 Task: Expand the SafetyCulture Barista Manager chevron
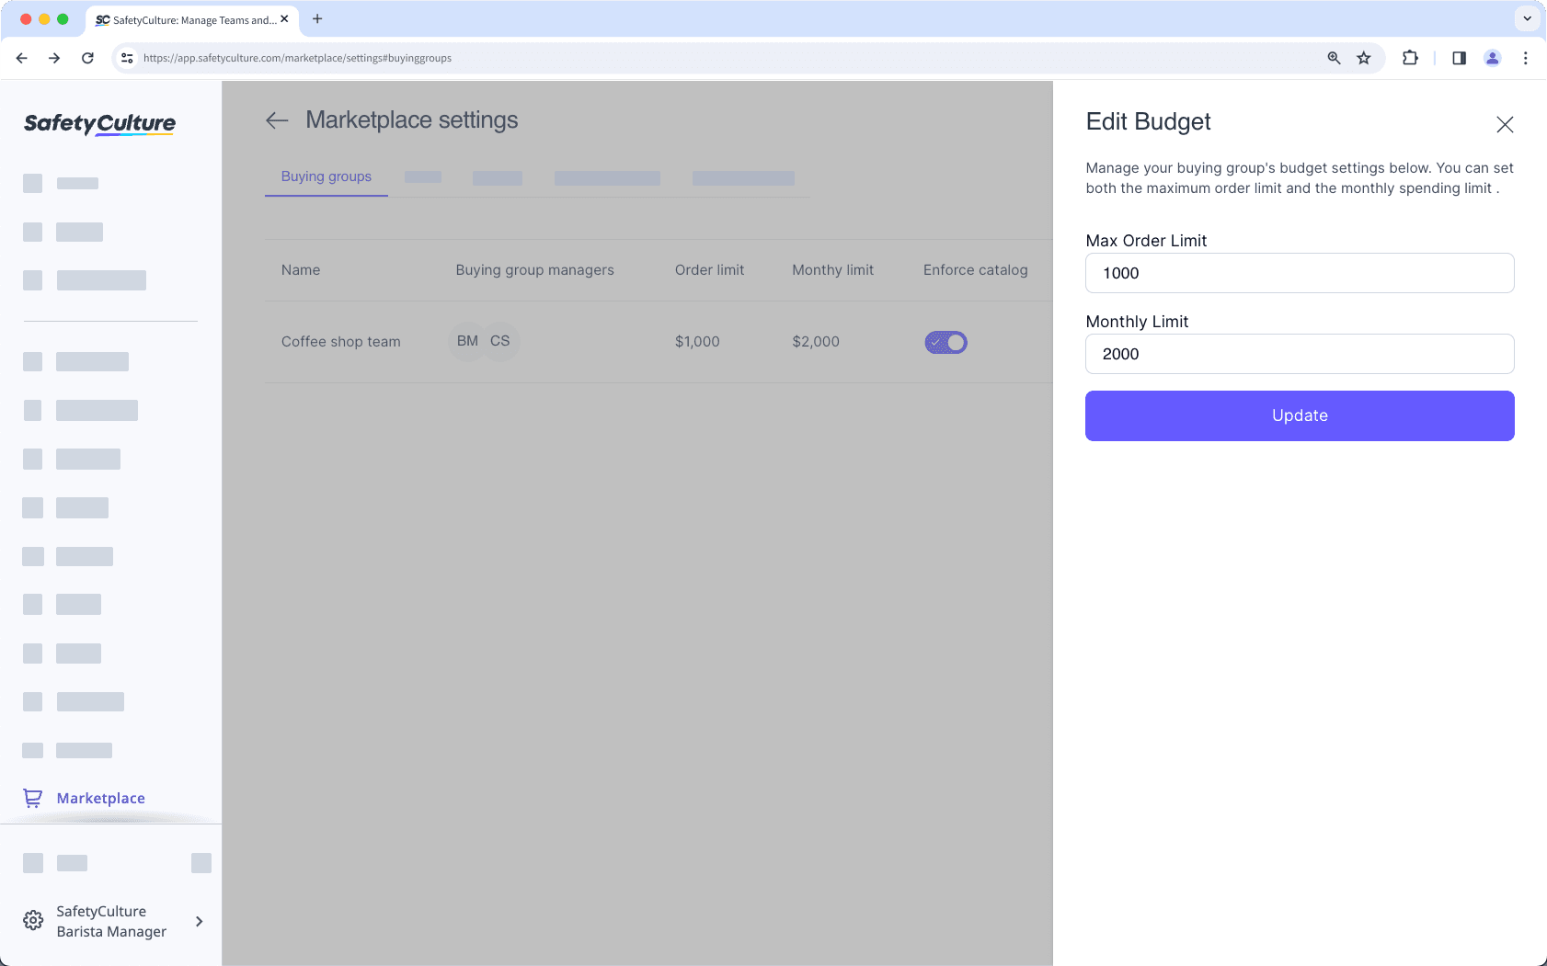pyautogui.click(x=199, y=920)
